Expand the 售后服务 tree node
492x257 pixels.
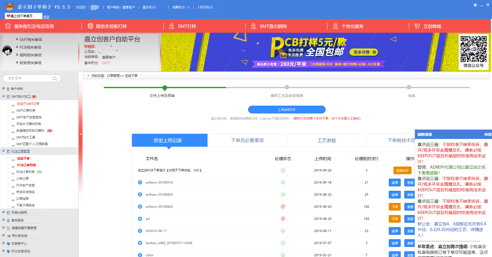[x=3, y=220]
